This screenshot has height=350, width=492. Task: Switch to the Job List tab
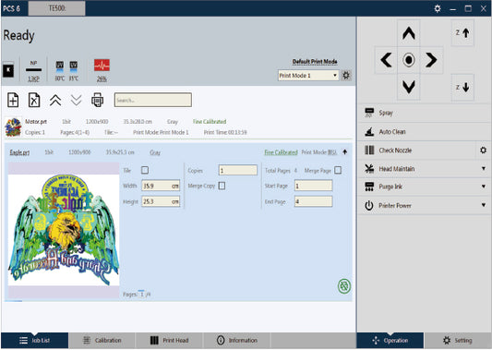coord(34,340)
